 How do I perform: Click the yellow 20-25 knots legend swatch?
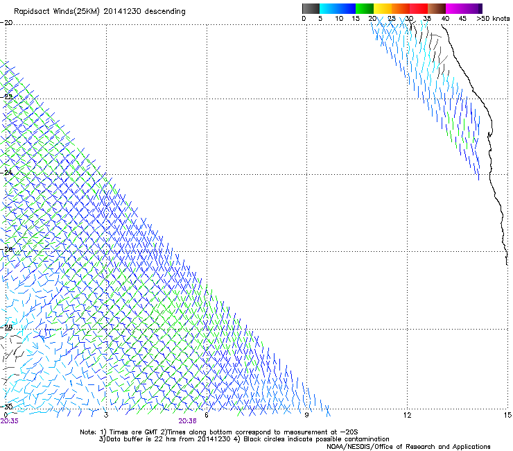(x=383, y=8)
